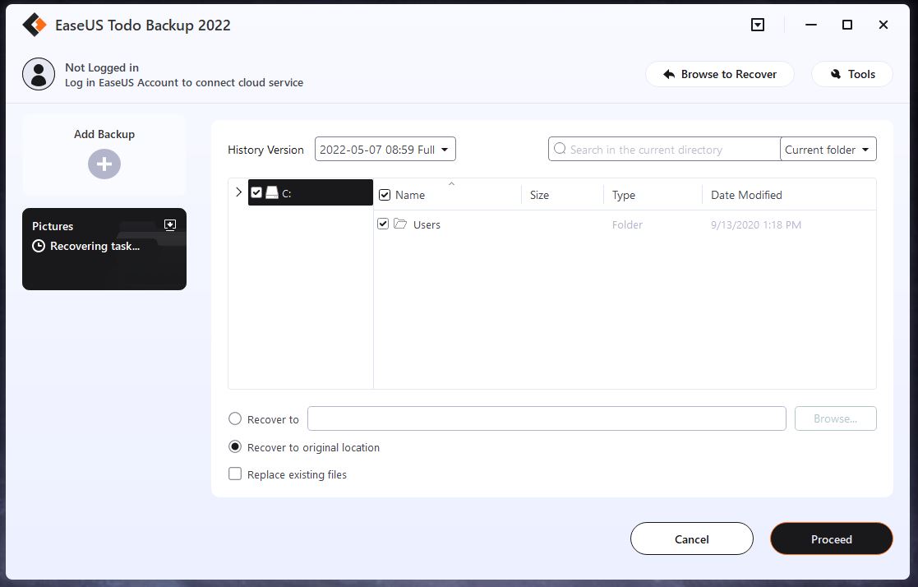
Task: Select the Recover to radio button
Action: (235, 418)
